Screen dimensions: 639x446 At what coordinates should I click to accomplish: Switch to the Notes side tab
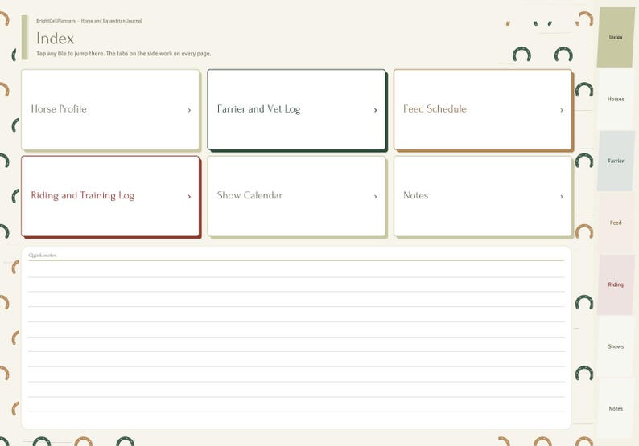[x=616, y=408]
